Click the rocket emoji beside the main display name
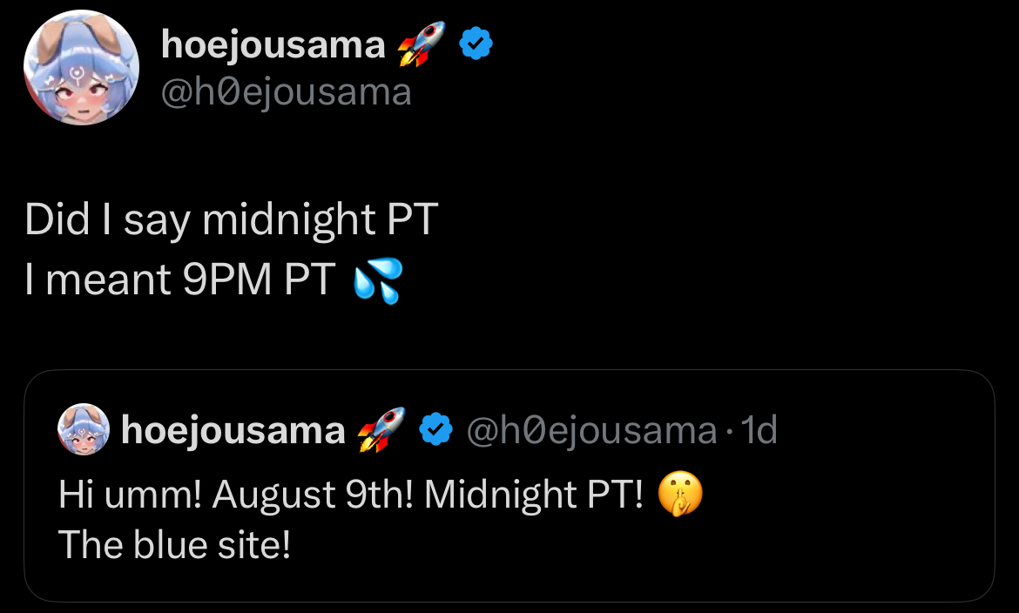1019x613 pixels. click(420, 44)
